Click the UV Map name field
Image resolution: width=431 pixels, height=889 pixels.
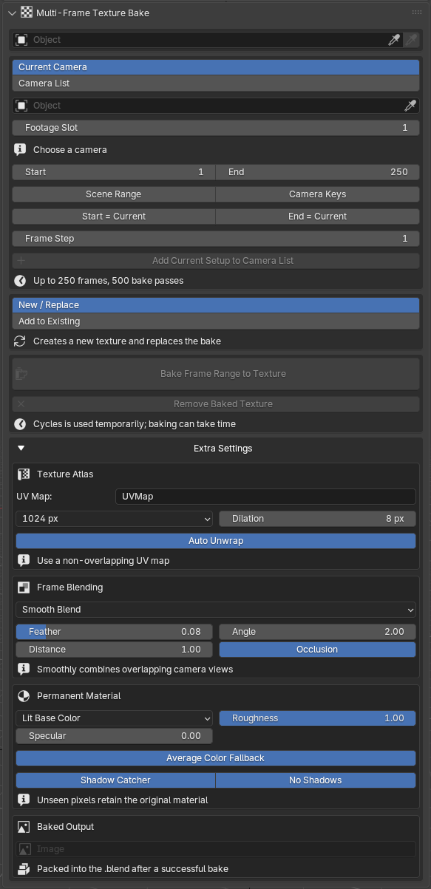tap(265, 497)
